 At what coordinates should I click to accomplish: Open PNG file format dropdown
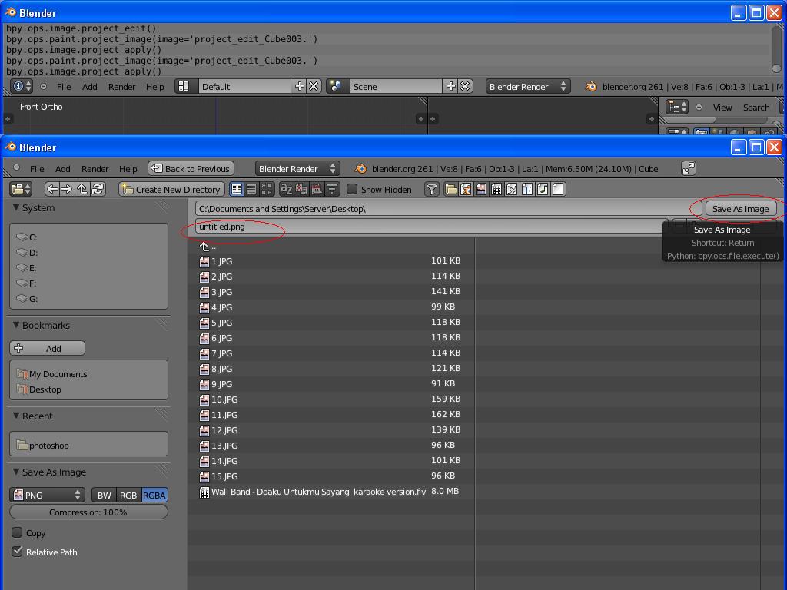(47, 496)
